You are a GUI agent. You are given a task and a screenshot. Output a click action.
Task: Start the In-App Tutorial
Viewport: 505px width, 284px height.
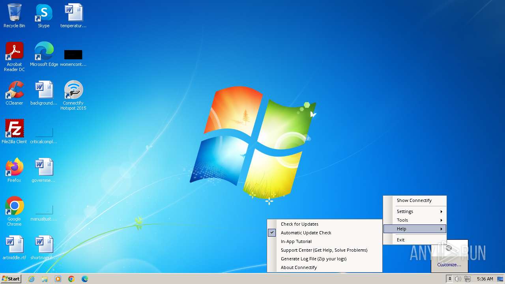(325, 241)
